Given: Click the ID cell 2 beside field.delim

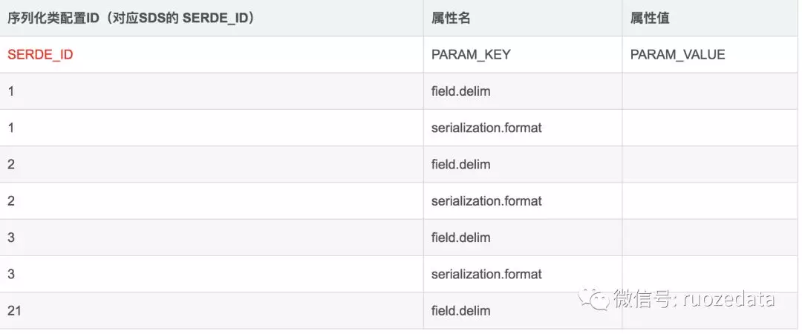Looking at the screenshot, I should tap(11, 164).
